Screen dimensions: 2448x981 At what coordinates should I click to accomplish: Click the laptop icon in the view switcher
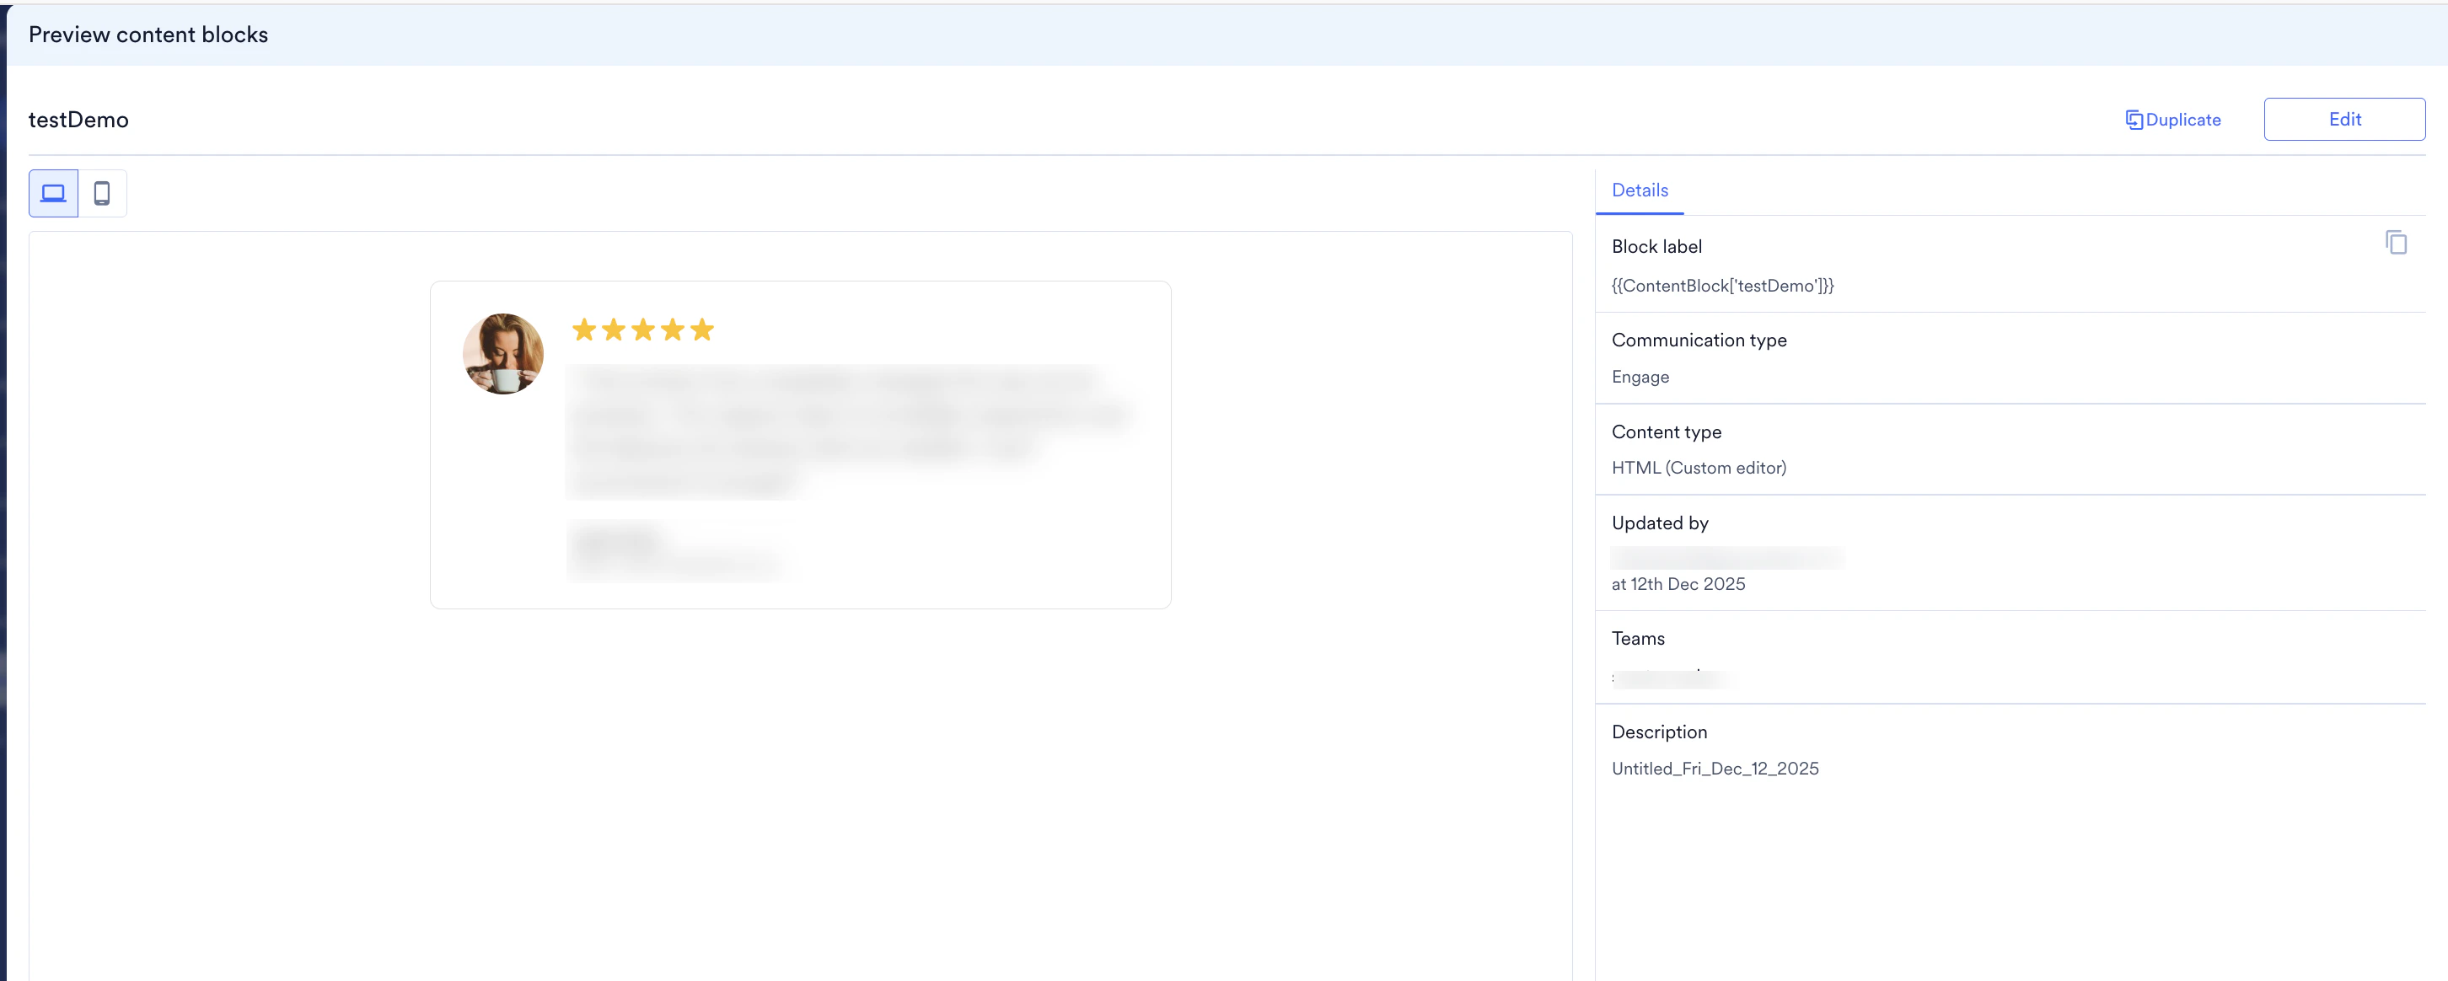click(x=52, y=193)
